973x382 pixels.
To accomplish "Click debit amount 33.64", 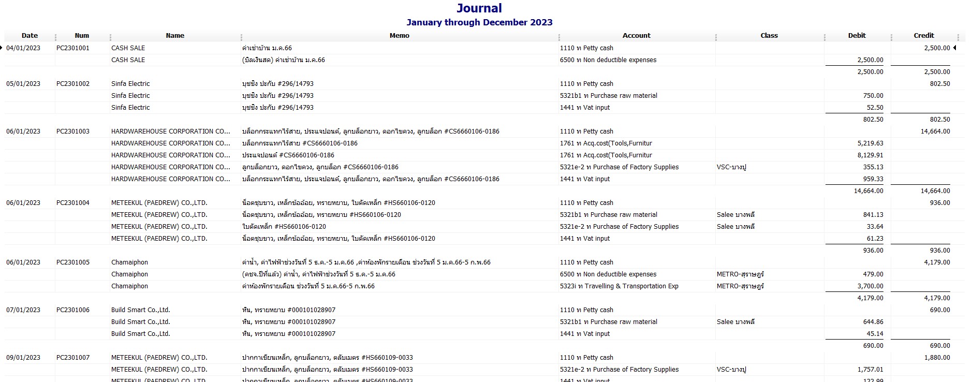I will pyautogui.click(x=875, y=227).
